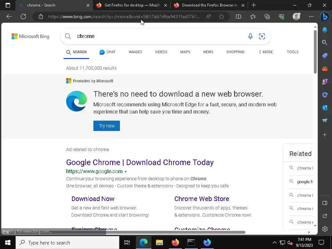The width and height of the screenshot is (332, 249).
Task: Open notifications bell in sidebar
Action: pyautogui.click(x=325, y=30)
